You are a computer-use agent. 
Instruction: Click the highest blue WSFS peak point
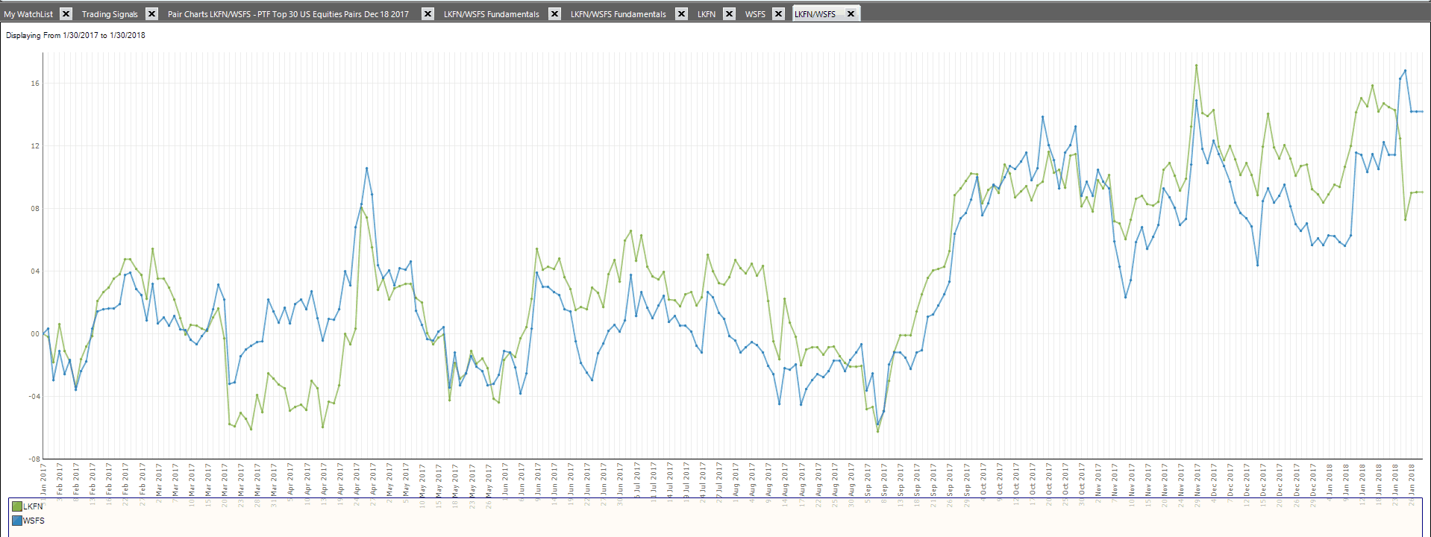coord(1405,71)
